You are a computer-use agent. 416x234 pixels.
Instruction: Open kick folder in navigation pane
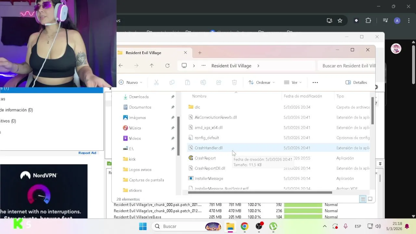click(x=132, y=159)
